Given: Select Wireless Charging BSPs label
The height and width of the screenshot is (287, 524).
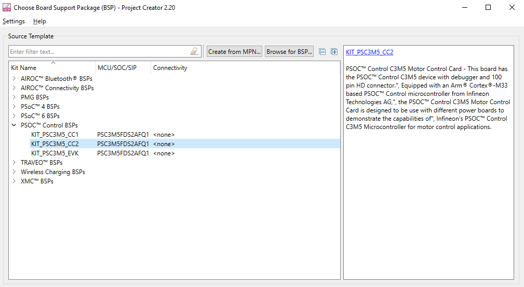Looking at the screenshot, I should pos(53,172).
